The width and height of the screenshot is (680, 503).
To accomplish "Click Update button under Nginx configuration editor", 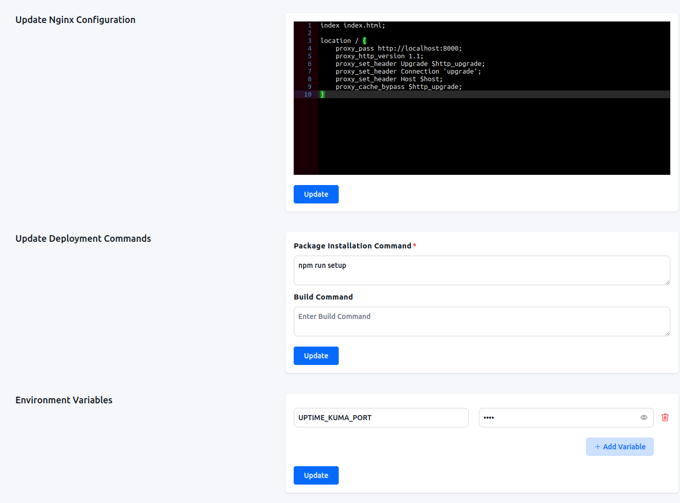I will 316,194.
